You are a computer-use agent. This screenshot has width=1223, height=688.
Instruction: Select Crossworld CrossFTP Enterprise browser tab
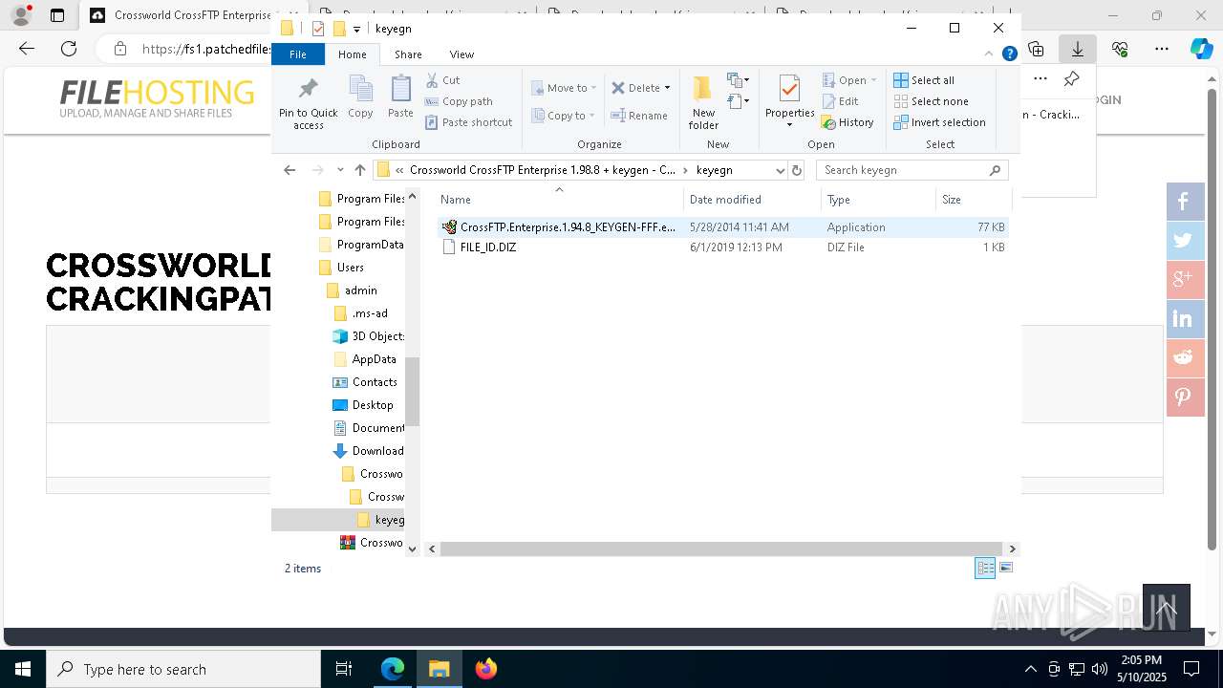180,15
